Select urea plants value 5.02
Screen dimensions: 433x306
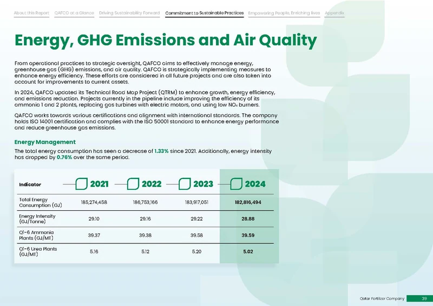(248, 251)
